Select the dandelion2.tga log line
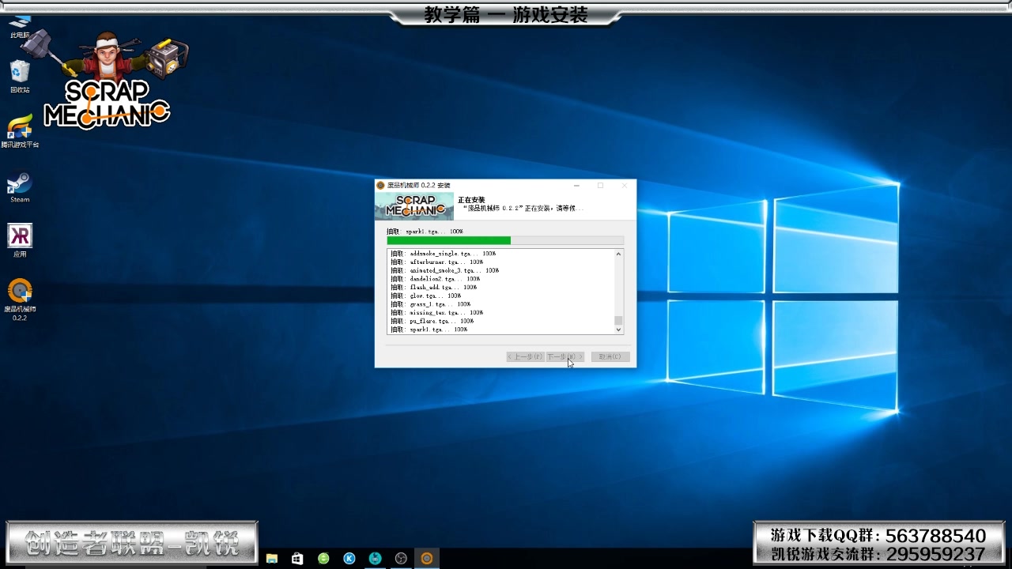Image resolution: width=1012 pixels, height=569 pixels. 435,279
